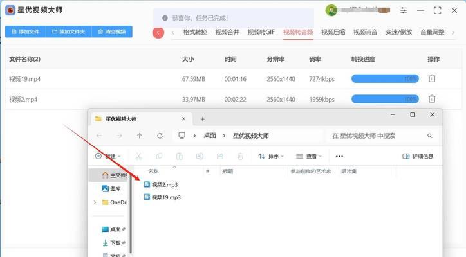
Task: Delete 视频19.mp4 with its trash icon
Action: pyautogui.click(x=432, y=78)
